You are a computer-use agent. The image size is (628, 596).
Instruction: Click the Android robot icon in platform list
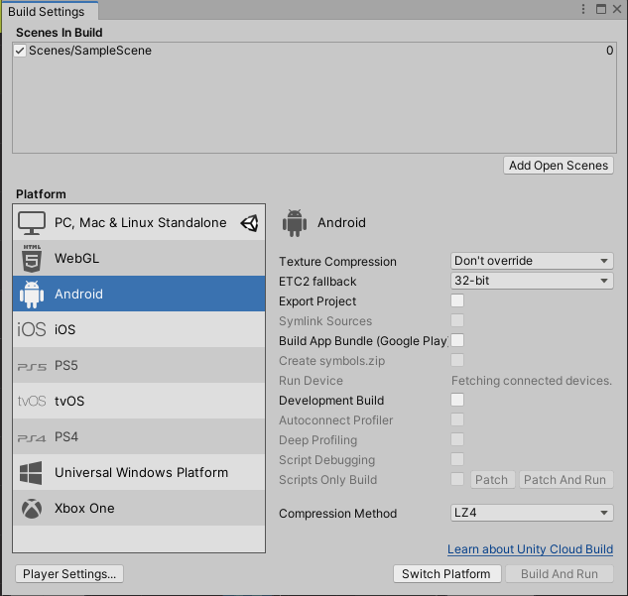32,295
